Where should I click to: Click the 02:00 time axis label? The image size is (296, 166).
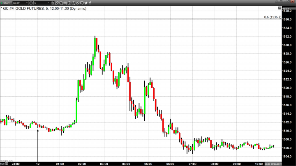coord(82,164)
